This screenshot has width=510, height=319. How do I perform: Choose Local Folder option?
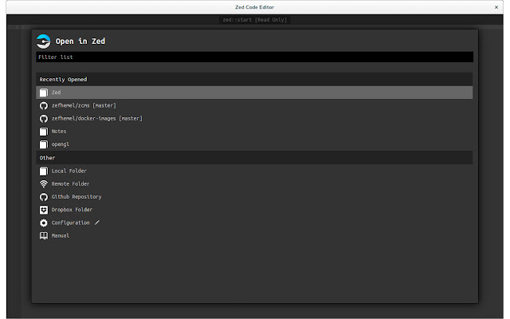click(x=254, y=171)
